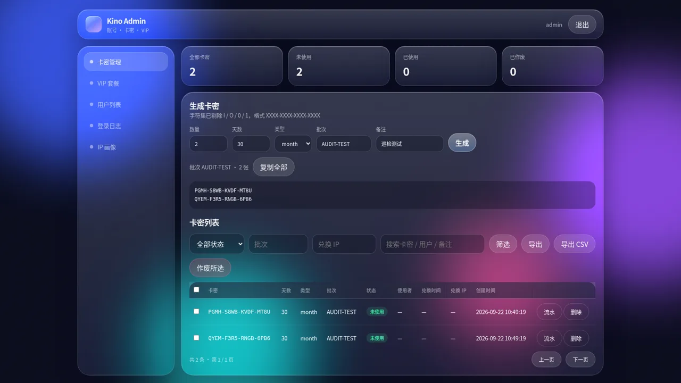
Task: Click the 已使用 stat card
Action: 446,66
